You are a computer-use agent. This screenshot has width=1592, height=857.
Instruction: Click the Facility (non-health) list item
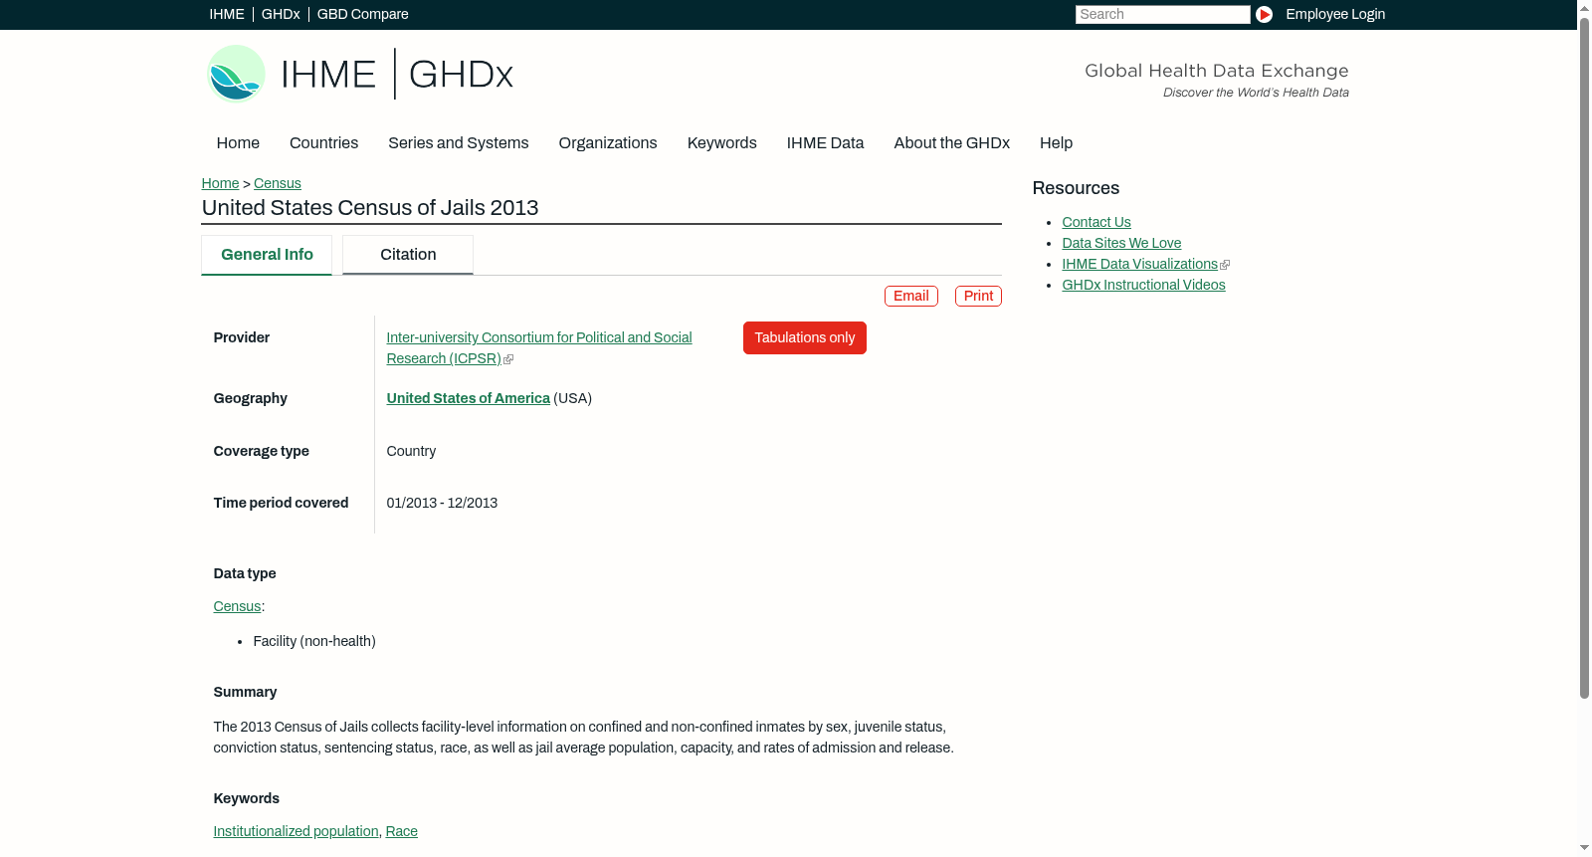click(x=314, y=641)
